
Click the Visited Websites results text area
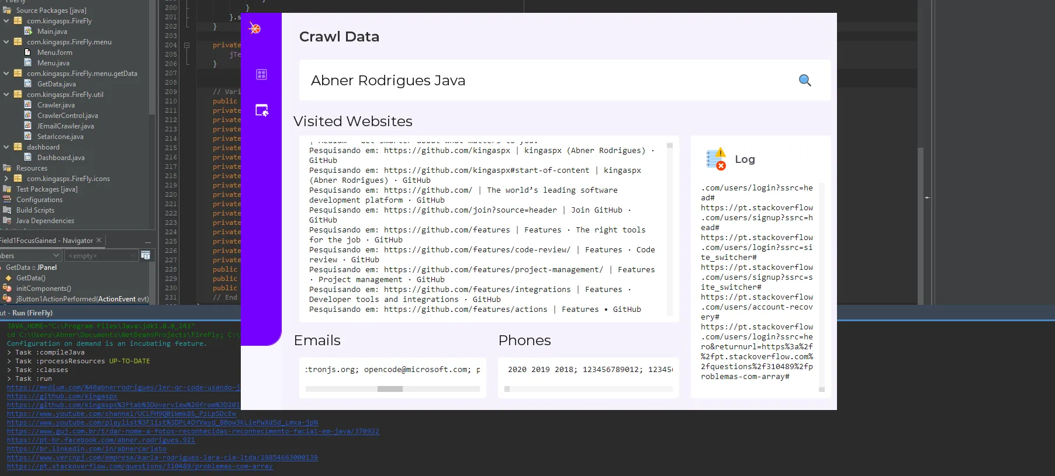487,229
